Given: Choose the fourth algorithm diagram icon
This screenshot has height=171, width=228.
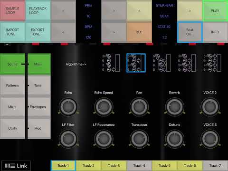Looking at the screenshot, I should [x=187, y=63].
